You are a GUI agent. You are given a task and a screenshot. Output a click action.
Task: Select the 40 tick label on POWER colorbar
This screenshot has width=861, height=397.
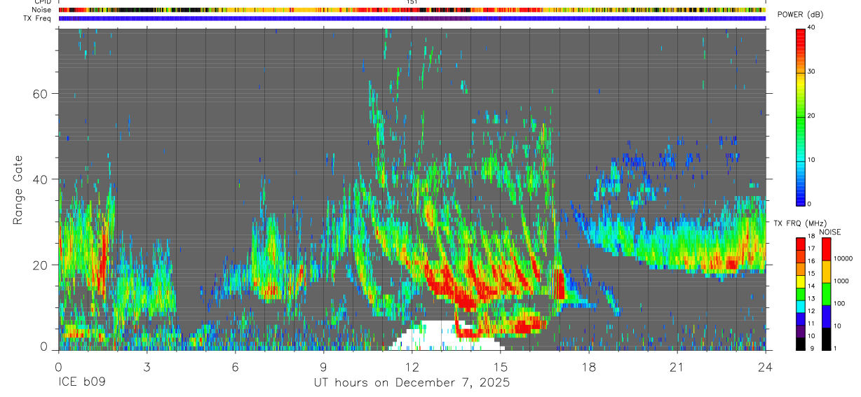[811, 28]
